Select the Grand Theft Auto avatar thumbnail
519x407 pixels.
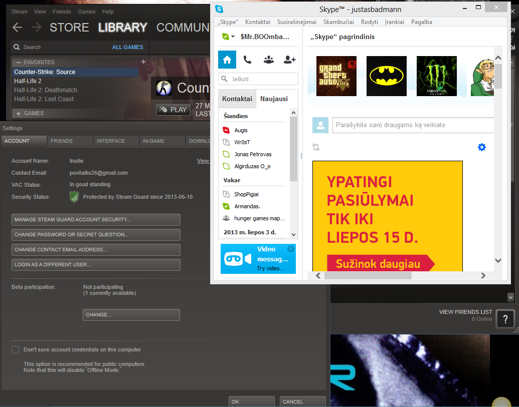coord(336,76)
